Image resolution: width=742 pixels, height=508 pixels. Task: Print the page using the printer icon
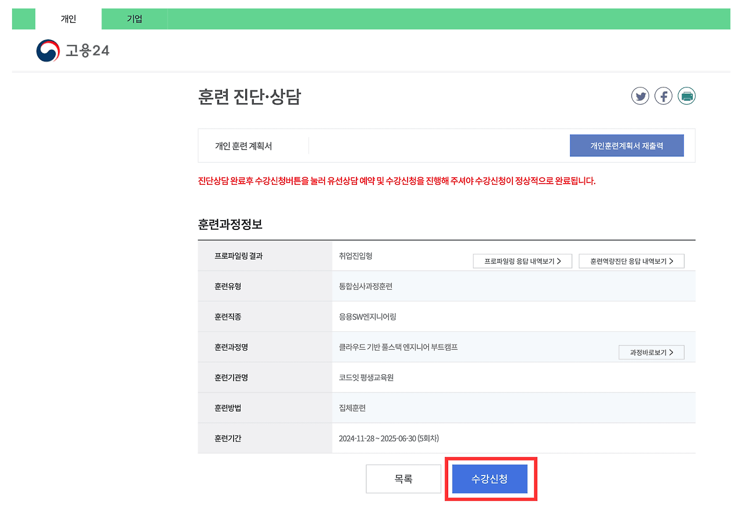[686, 96]
